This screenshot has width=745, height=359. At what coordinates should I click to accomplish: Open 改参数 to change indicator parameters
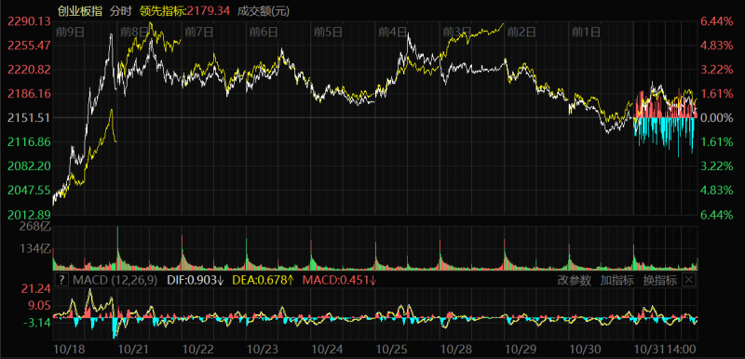tap(574, 280)
